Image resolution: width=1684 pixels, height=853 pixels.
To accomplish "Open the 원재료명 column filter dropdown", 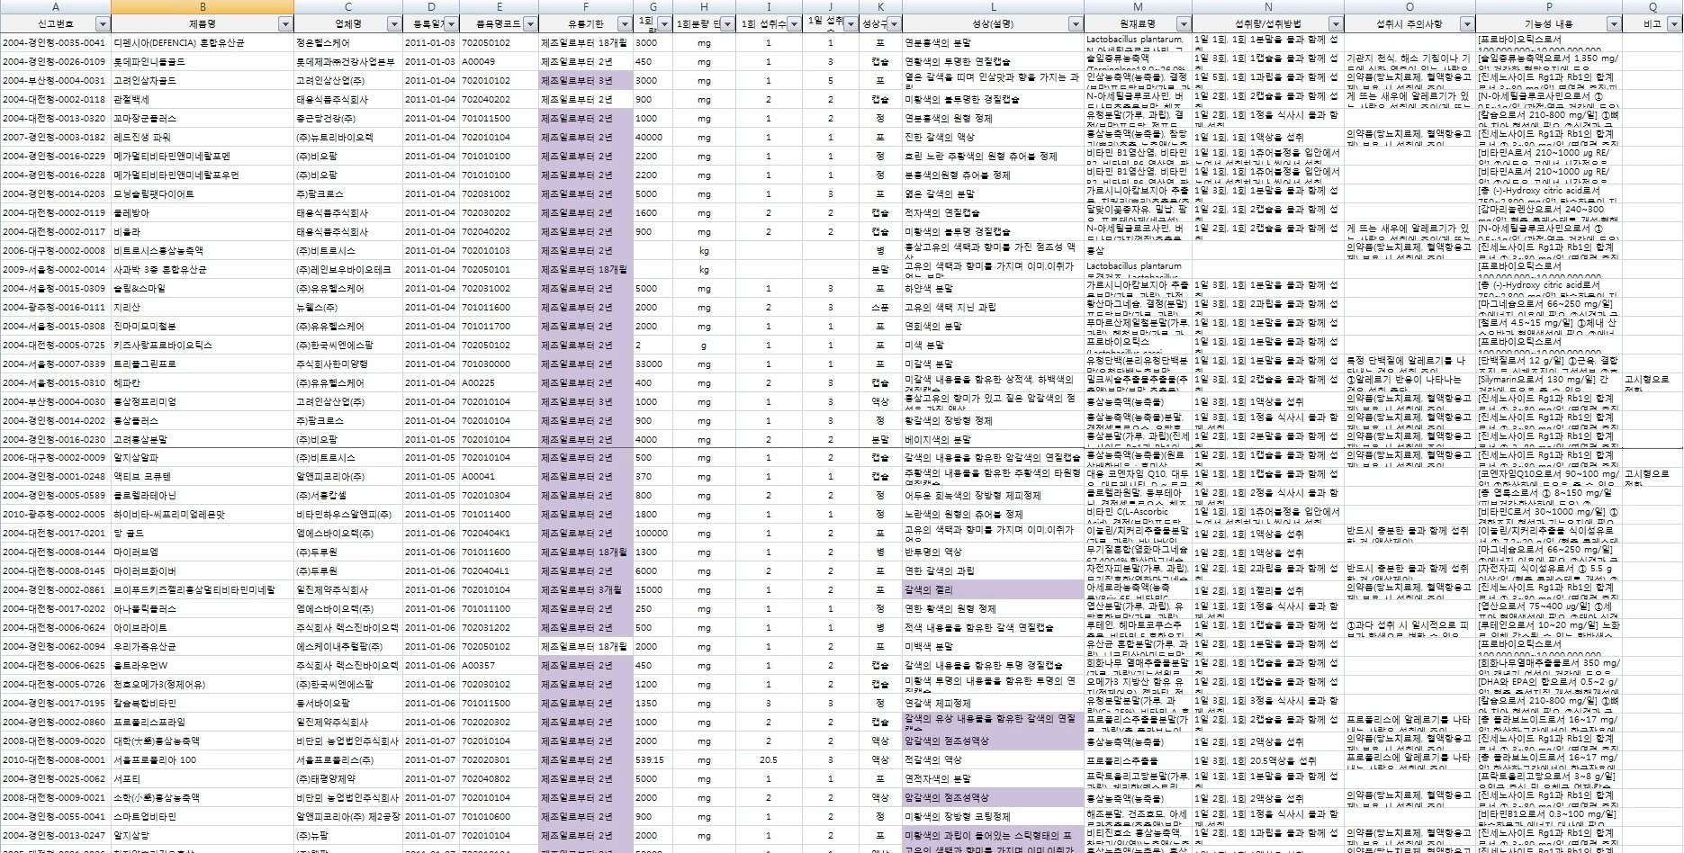I will pos(1183,24).
